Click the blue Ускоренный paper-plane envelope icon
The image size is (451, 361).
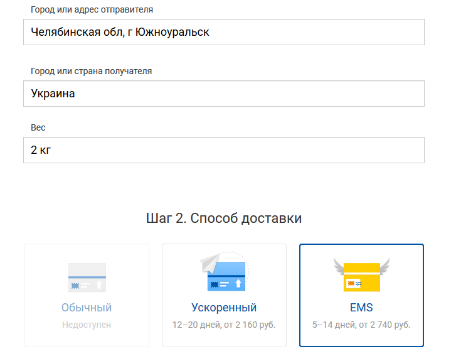coord(224,274)
